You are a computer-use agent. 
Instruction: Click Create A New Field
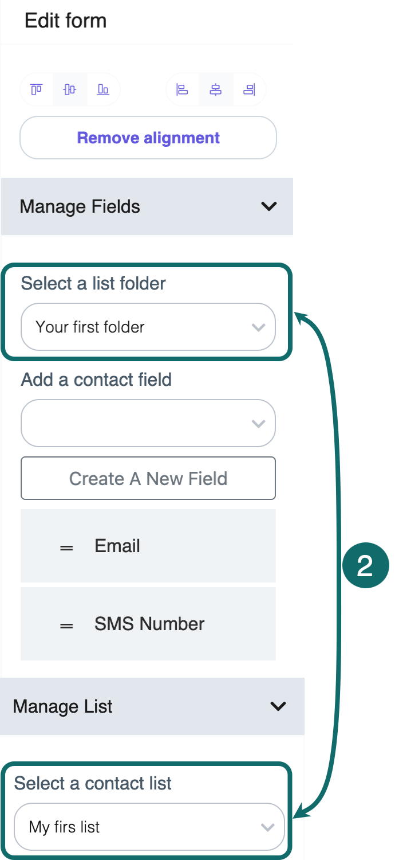coord(148,478)
